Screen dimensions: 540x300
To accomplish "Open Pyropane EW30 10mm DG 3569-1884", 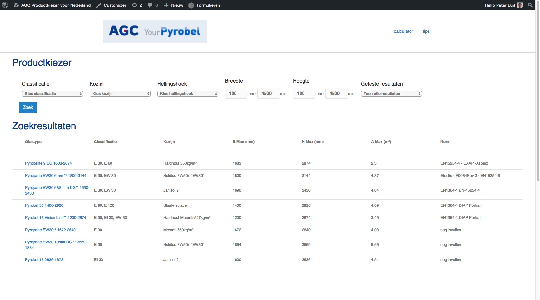I will pos(56,245).
